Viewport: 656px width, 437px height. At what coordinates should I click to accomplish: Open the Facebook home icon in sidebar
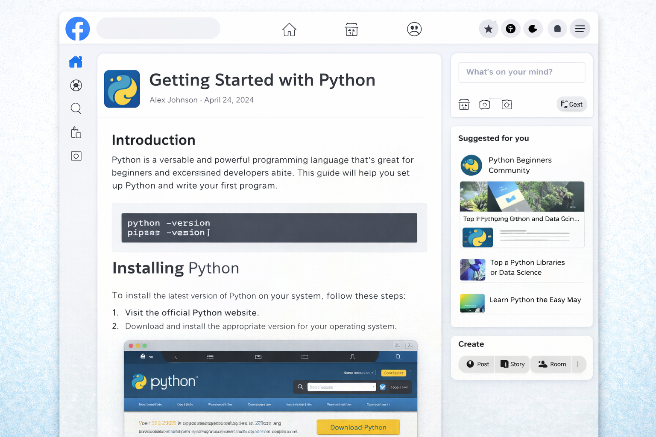[x=76, y=61]
